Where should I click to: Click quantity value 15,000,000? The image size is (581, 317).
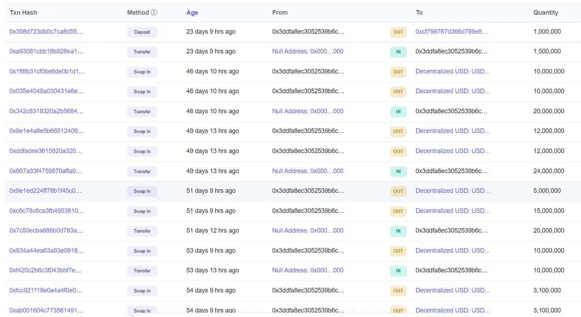click(549, 211)
